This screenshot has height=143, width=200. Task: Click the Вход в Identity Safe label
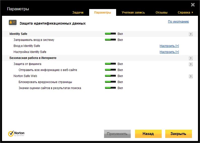(x=27, y=46)
